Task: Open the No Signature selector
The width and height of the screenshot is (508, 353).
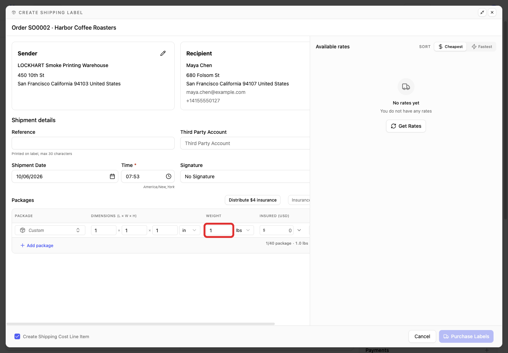Action: 245,176
